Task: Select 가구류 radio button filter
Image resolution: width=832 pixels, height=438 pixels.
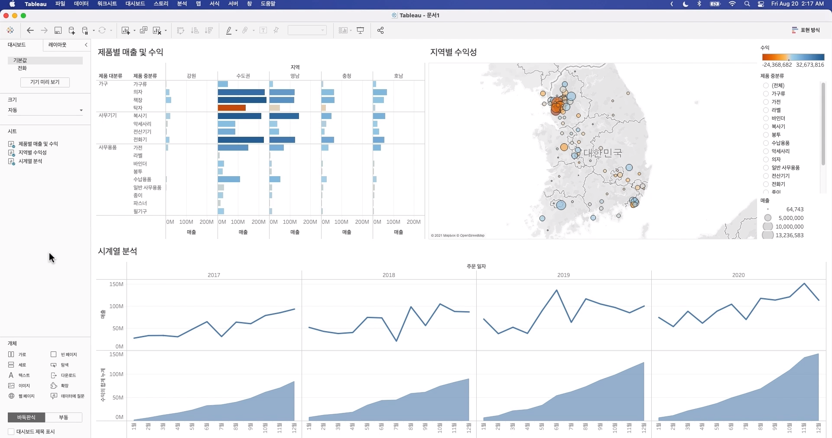Action: (766, 94)
